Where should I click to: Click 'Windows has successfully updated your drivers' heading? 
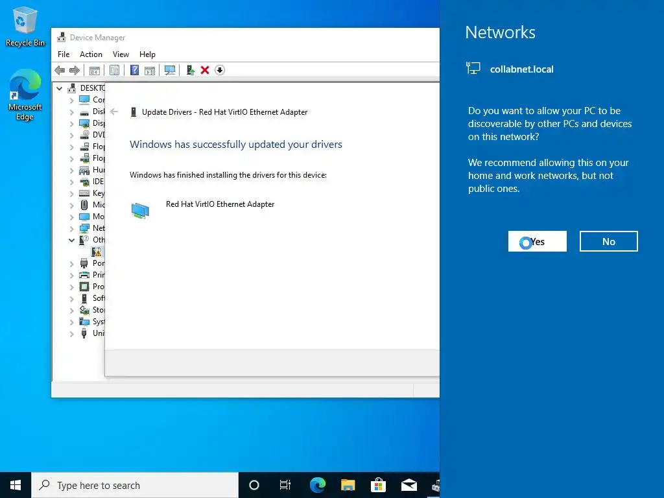click(236, 145)
